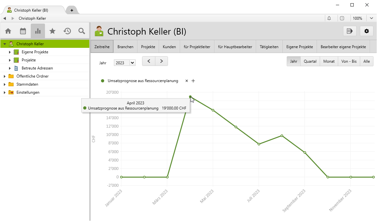Go to the next year arrow
The image size is (377, 221).
click(161, 61)
